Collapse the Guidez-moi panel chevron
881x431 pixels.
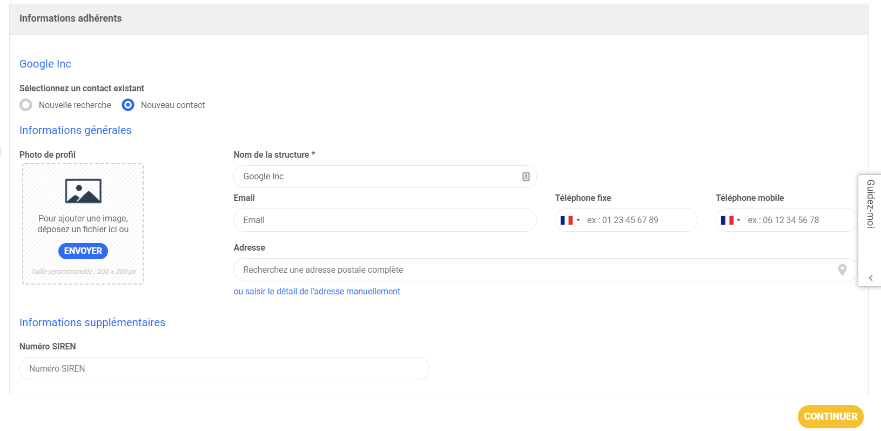point(870,278)
